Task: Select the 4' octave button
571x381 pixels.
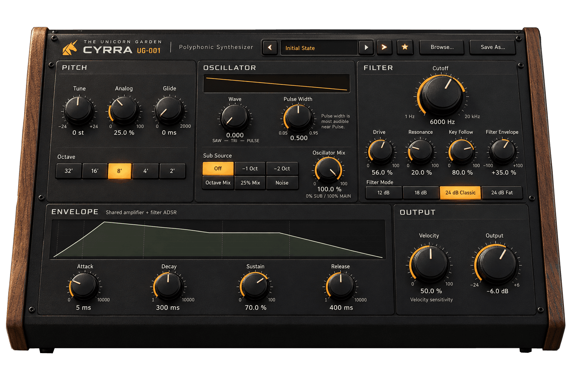Action: [x=146, y=171]
